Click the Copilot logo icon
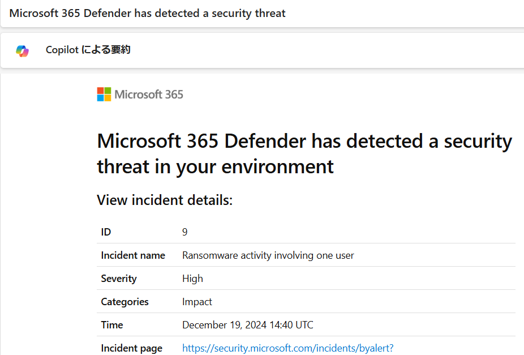This screenshot has width=524, height=355. point(23,51)
